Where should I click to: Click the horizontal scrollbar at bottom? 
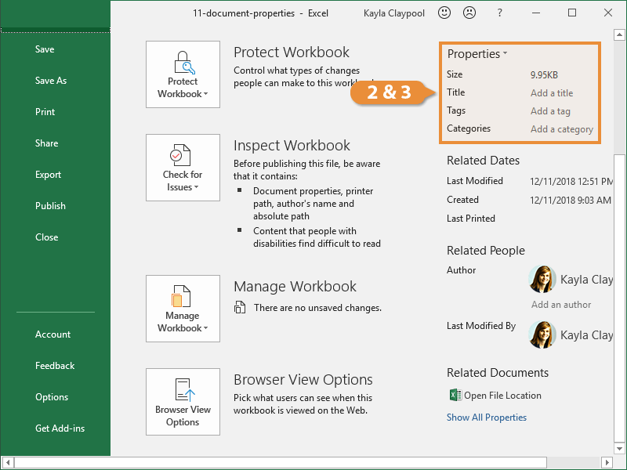pyautogui.click(x=313, y=462)
